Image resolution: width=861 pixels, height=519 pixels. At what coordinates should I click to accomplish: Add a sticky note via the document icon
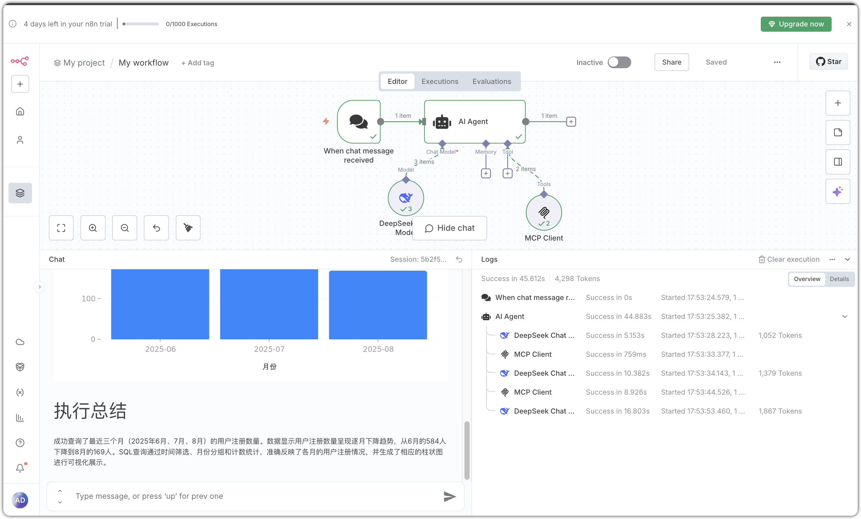838,133
